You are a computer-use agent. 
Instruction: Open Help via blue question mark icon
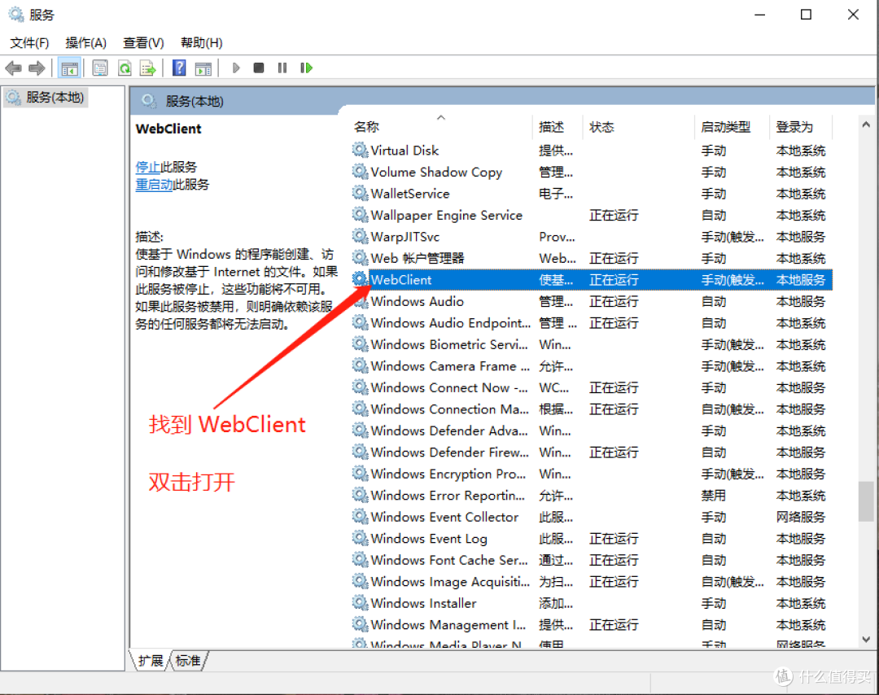coord(179,68)
